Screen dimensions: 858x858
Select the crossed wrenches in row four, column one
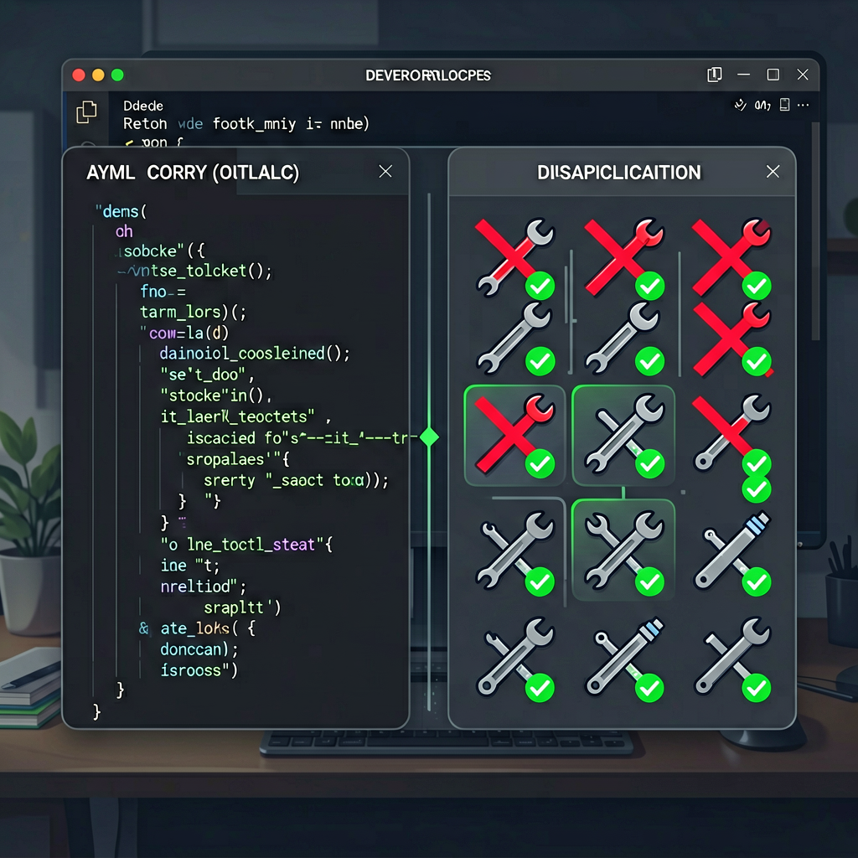[515, 553]
